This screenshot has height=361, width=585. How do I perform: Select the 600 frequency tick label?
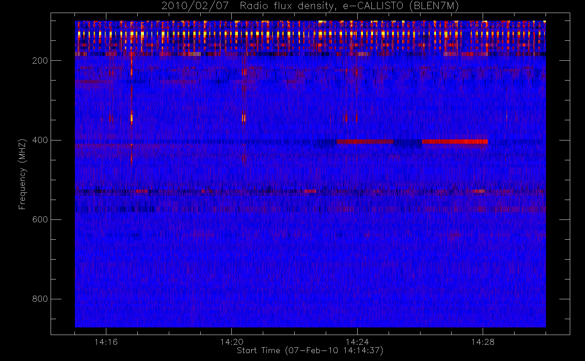click(40, 219)
